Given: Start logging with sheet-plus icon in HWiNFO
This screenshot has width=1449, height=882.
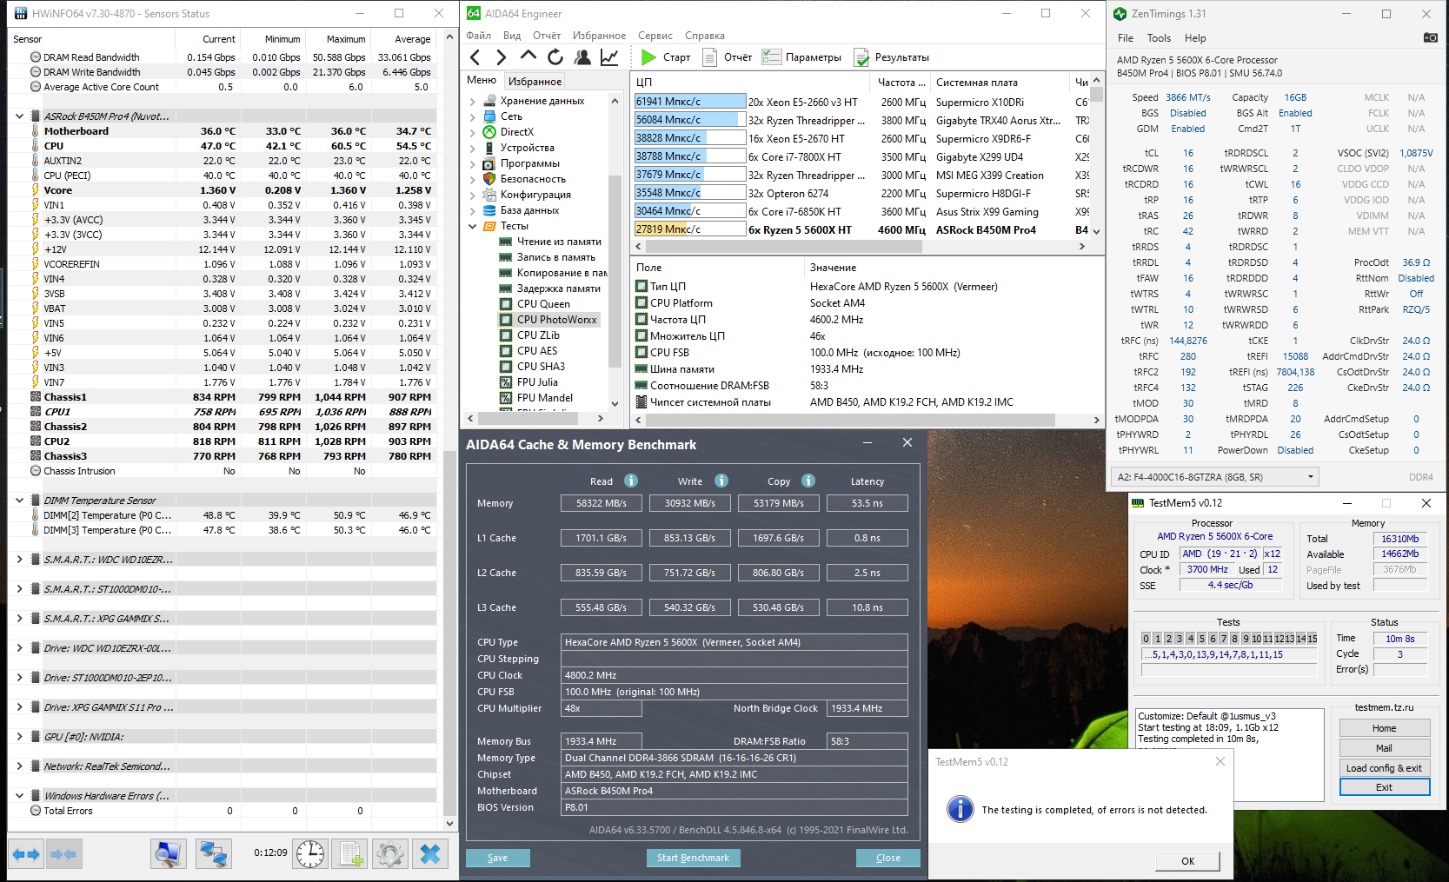Looking at the screenshot, I should (351, 854).
